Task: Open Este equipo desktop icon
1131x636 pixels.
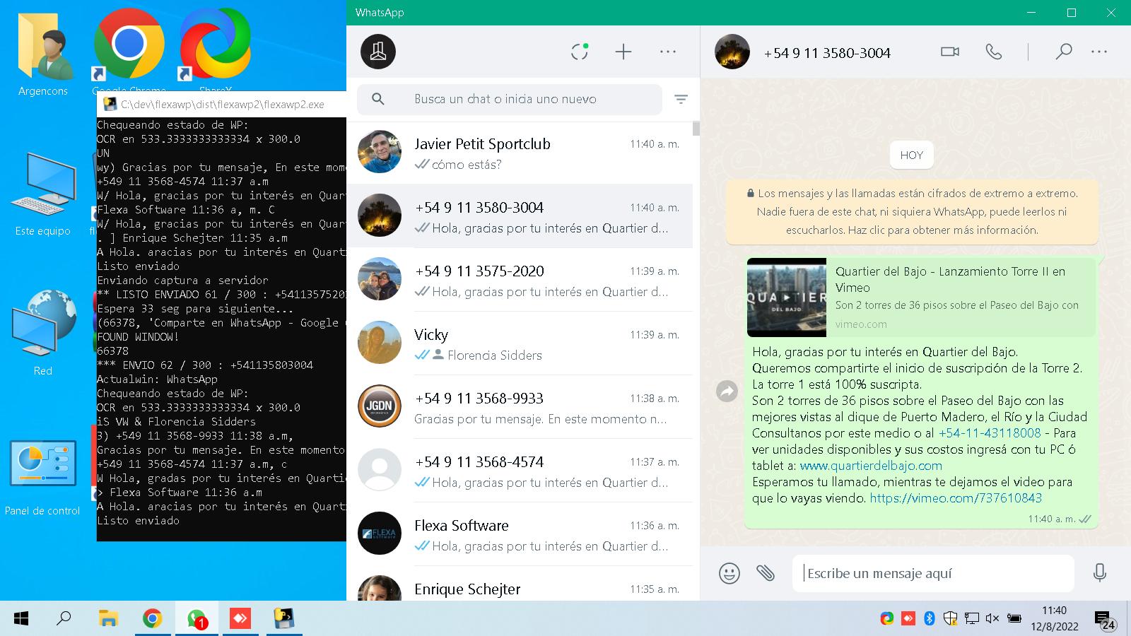Action: [x=43, y=192]
